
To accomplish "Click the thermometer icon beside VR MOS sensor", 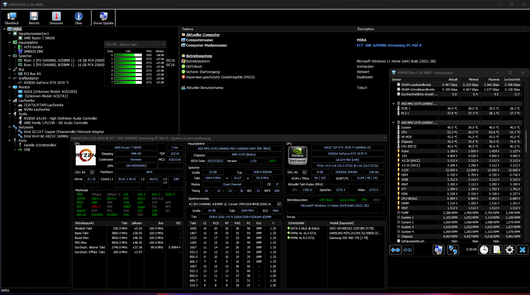I will pyautogui.click(x=399, y=137).
